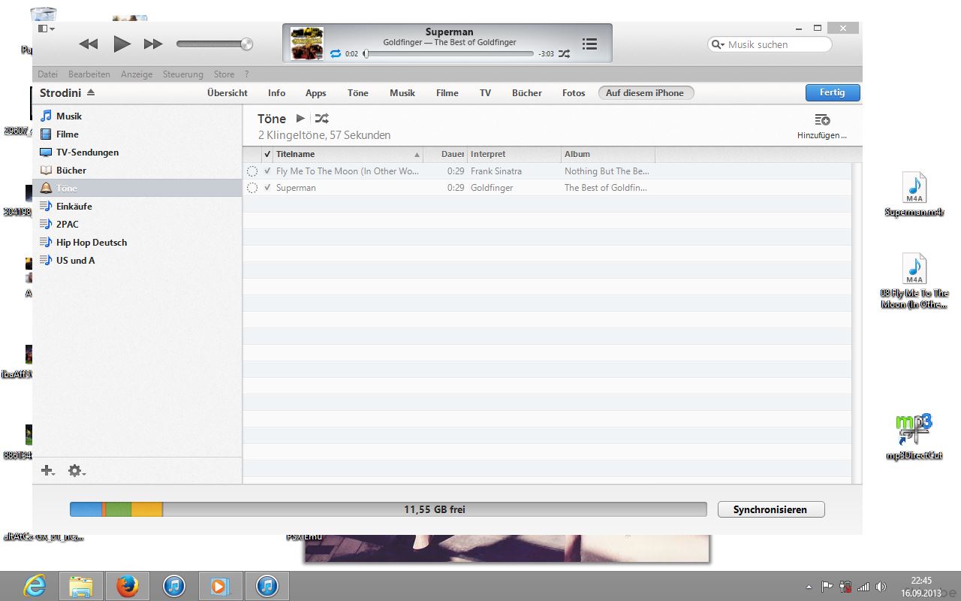Select The Best of Goldfin… album cell
Screen dimensions: 961x601
pyautogui.click(x=607, y=188)
